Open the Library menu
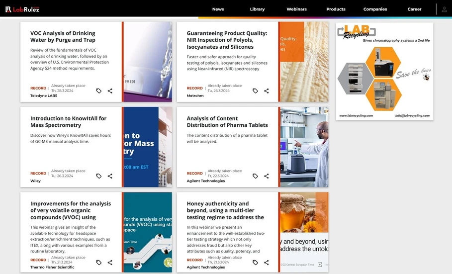The width and height of the screenshot is (452, 274). pos(257,9)
